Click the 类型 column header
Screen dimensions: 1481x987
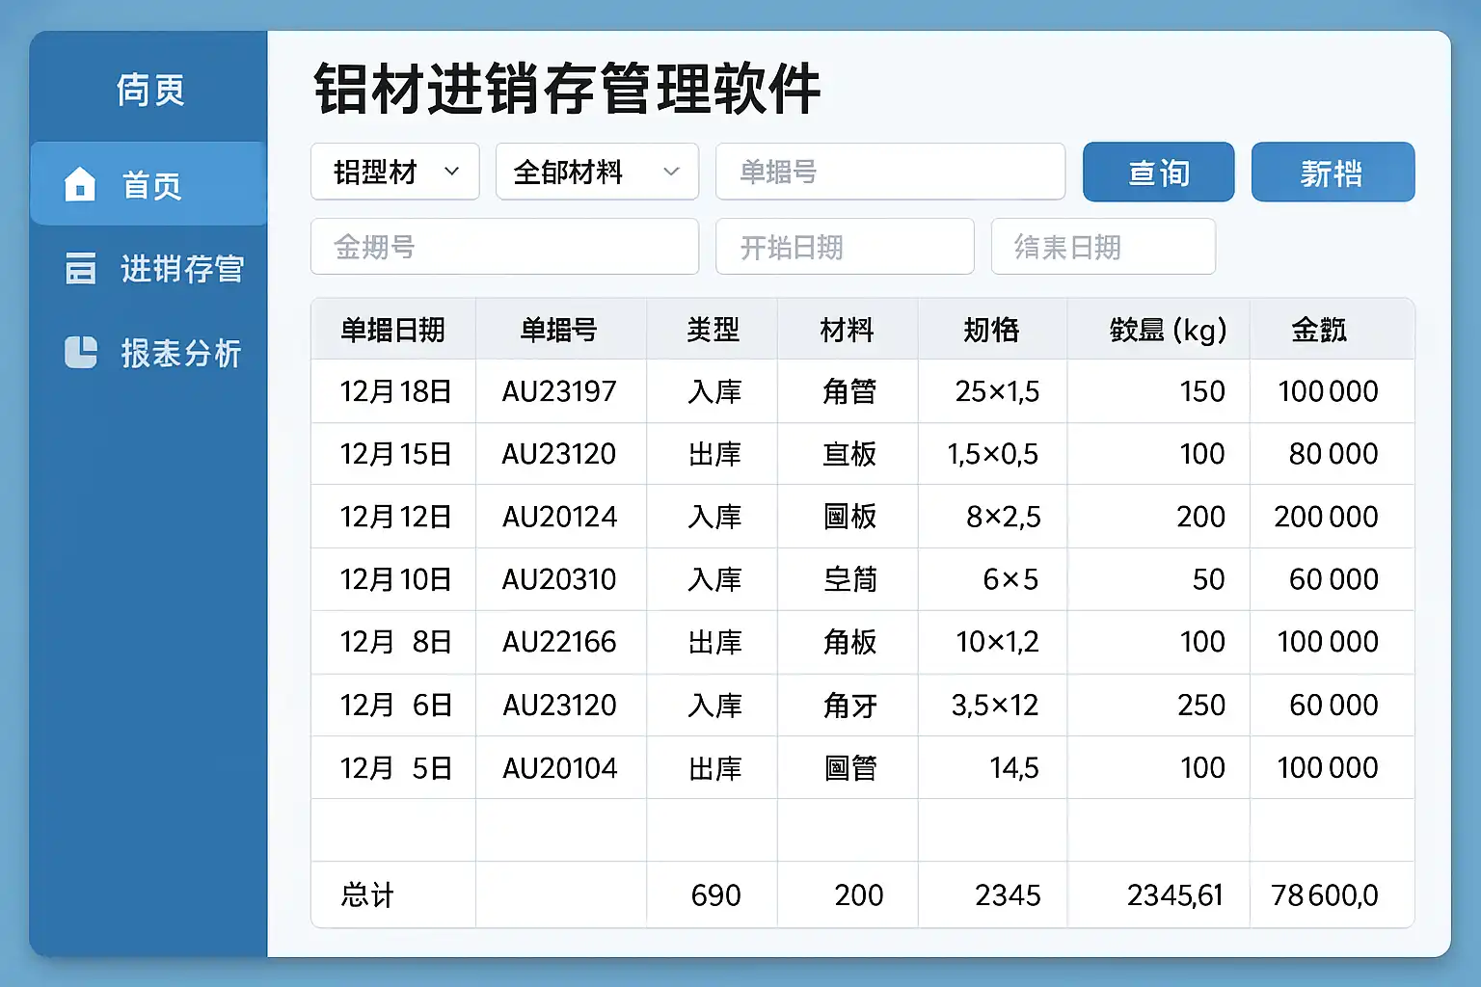coord(713,330)
